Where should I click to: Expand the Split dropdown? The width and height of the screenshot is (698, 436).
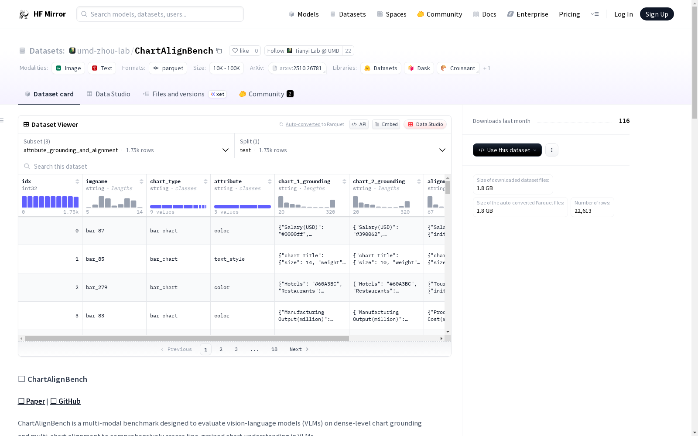coord(343,146)
